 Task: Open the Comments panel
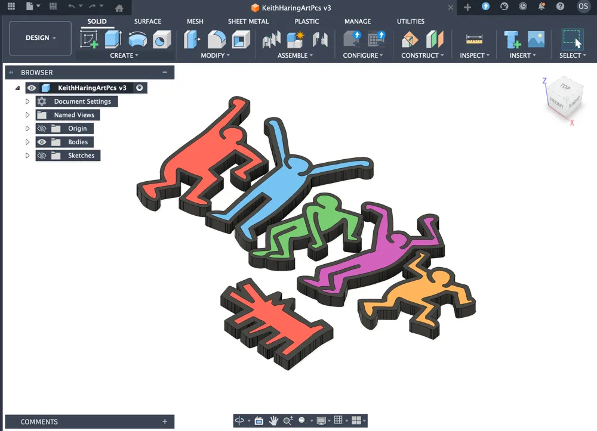click(39, 421)
